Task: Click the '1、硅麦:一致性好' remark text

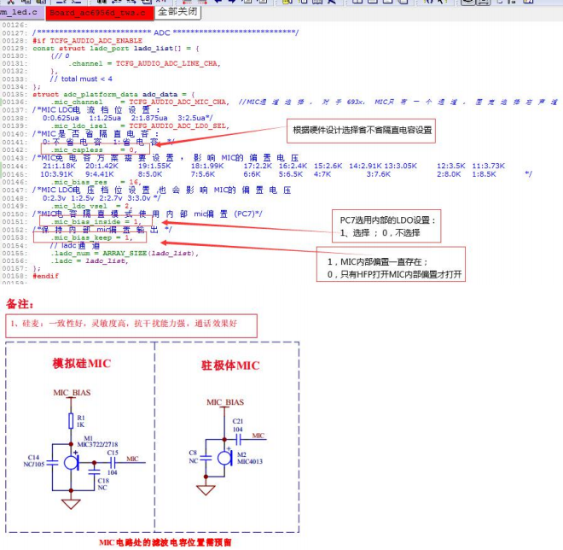Action: point(124,324)
